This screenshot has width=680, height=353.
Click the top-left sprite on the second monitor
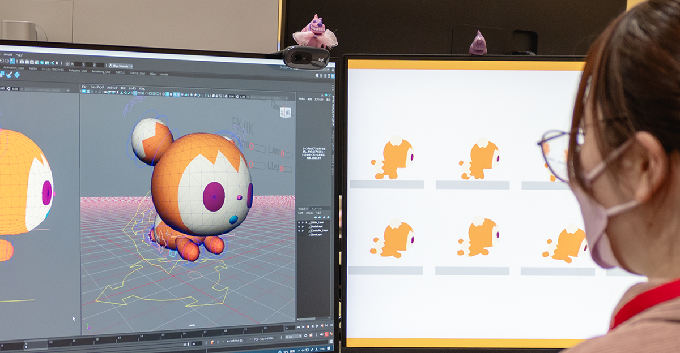pos(393,158)
